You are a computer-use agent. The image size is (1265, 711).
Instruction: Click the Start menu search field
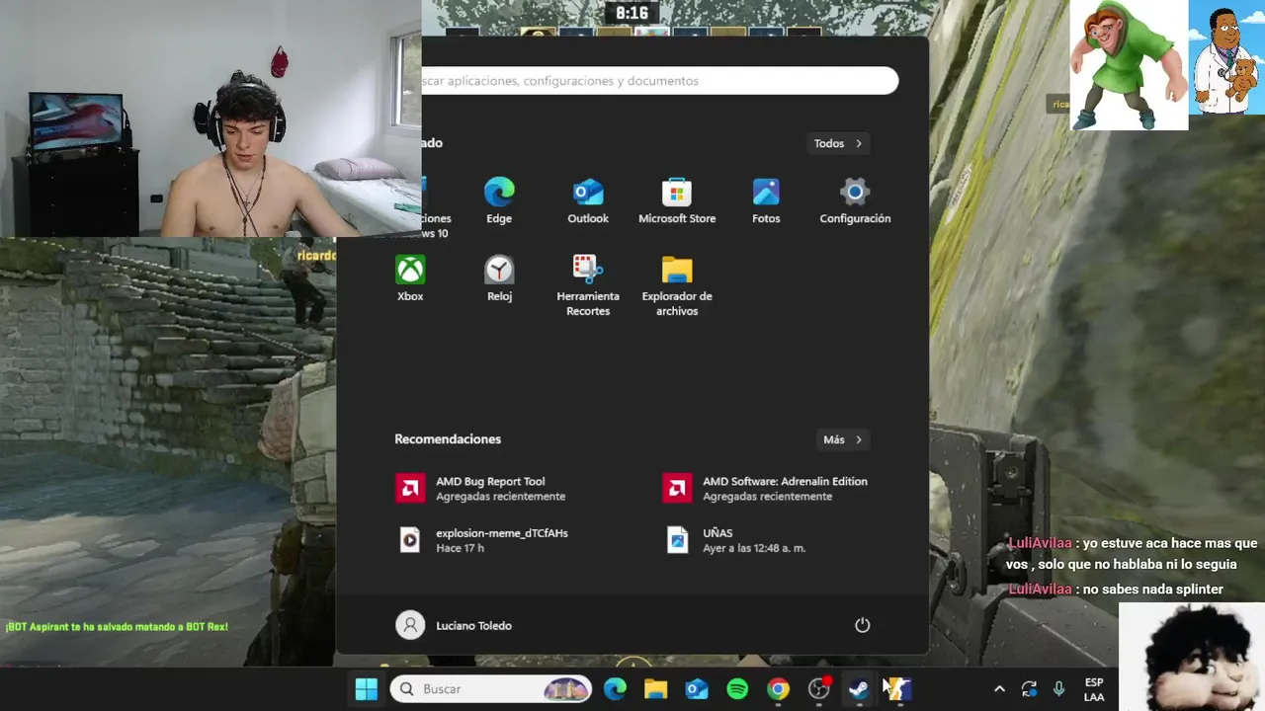pos(659,81)
